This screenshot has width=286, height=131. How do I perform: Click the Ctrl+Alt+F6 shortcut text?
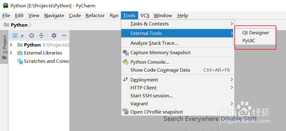pyautogui.click(x=217, y=70)
